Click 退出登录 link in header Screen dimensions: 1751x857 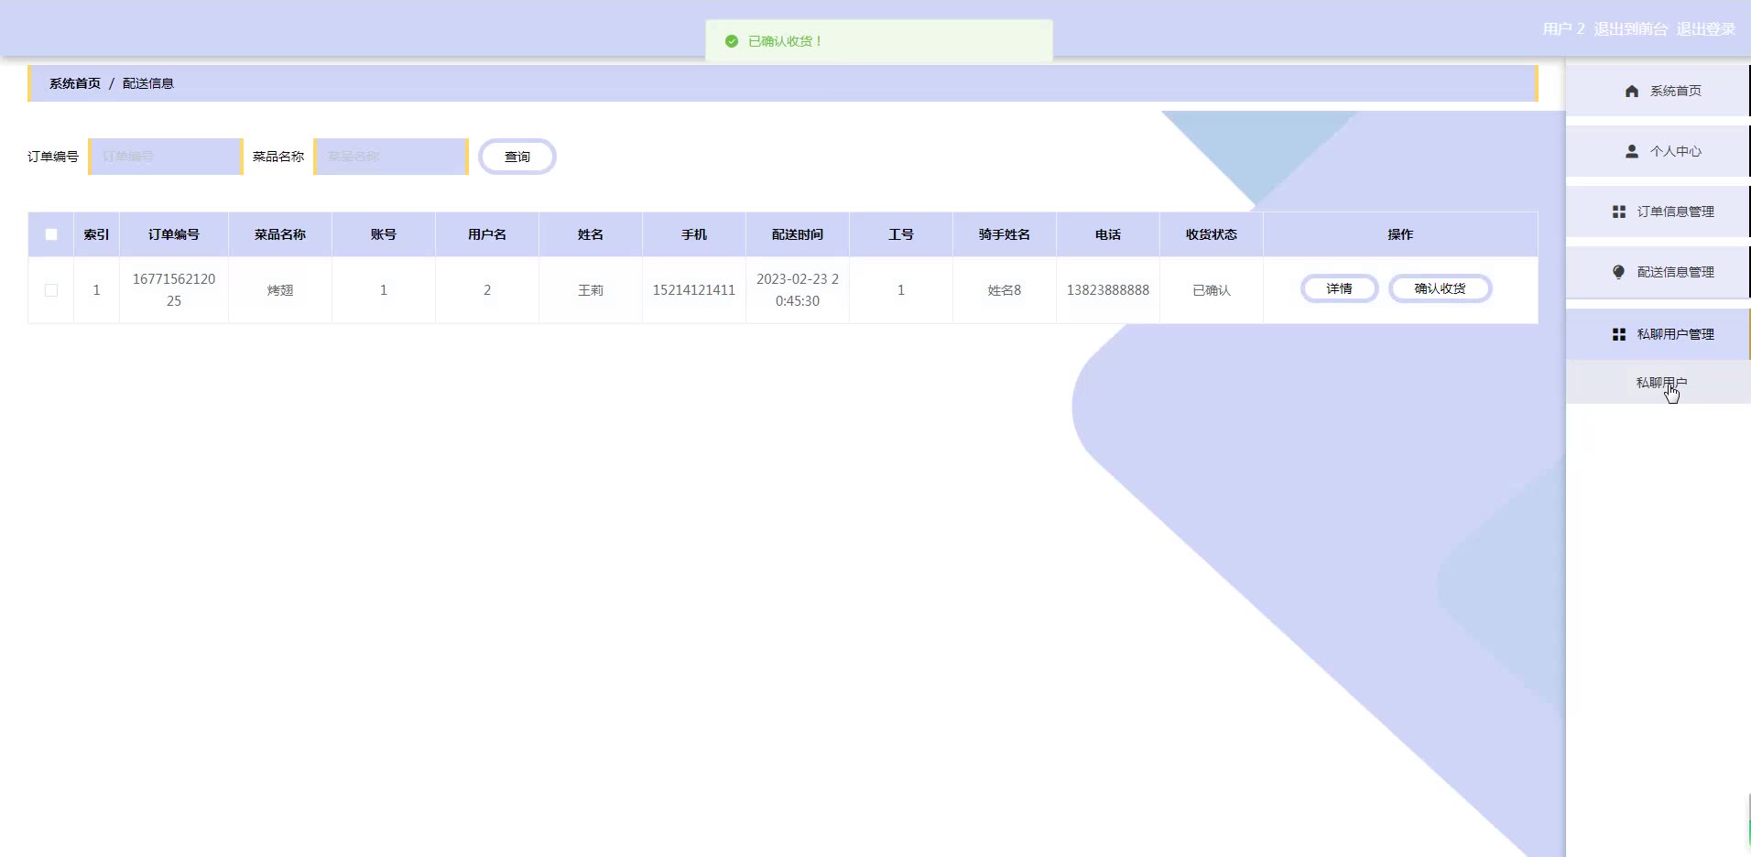pyautogui.click(x=1705, y=29)
